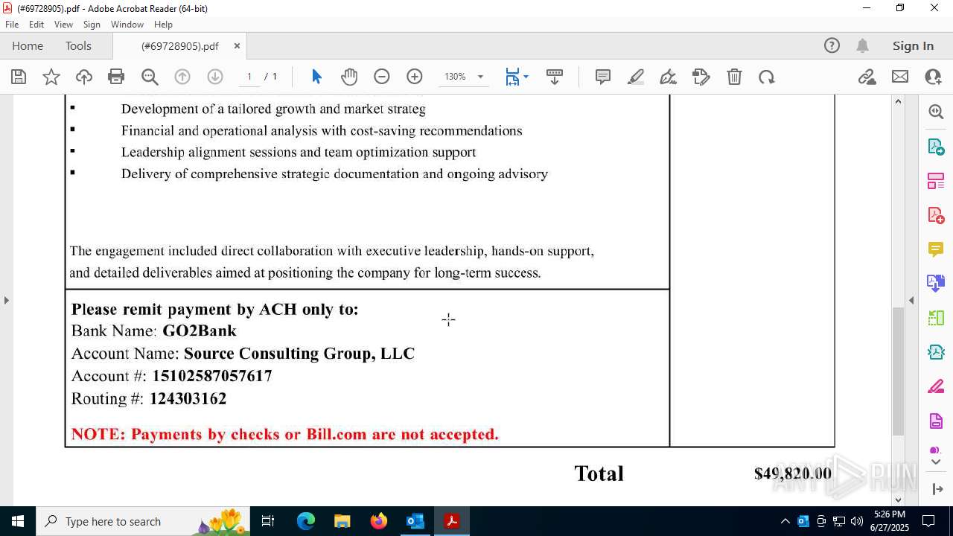Screen dimensions: 953x536
Task: Rotate the page view clockwise
Action: [x=767, y=77]
